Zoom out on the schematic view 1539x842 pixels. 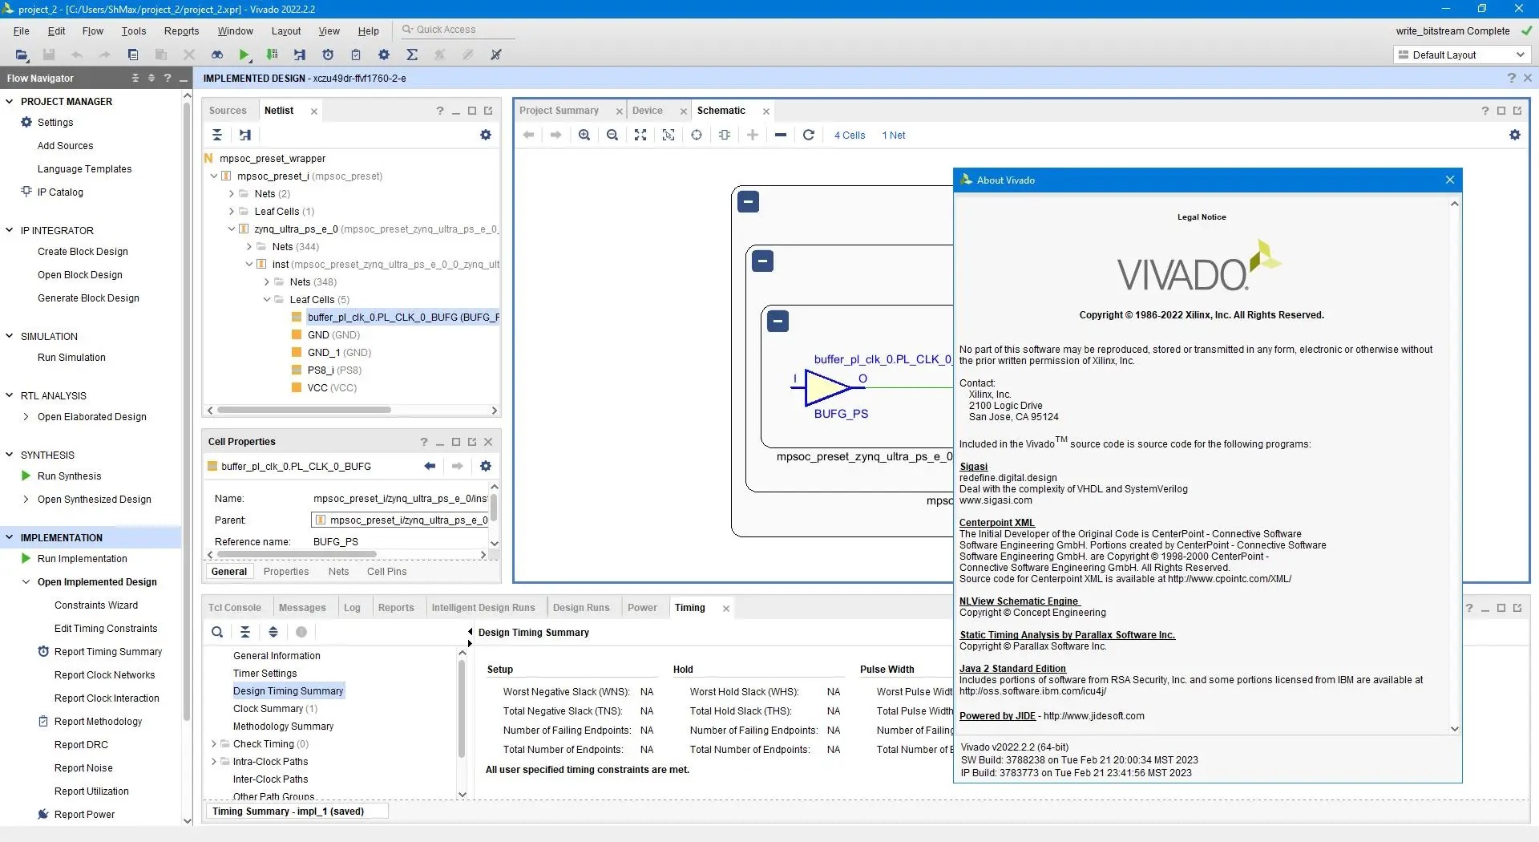tap(612, 135)
